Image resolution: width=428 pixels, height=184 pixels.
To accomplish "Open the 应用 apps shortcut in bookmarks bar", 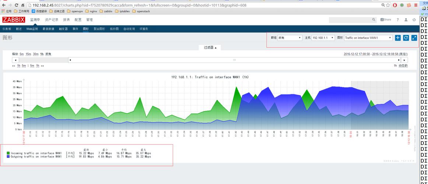I will [7, 11].
